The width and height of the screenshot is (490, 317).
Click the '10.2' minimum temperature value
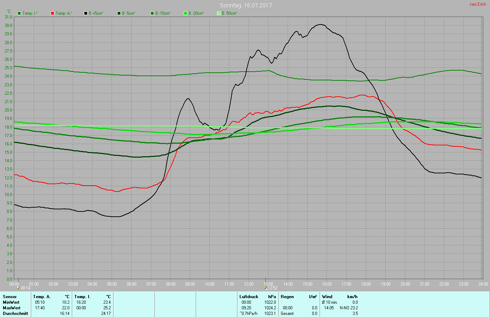[66, 302]
